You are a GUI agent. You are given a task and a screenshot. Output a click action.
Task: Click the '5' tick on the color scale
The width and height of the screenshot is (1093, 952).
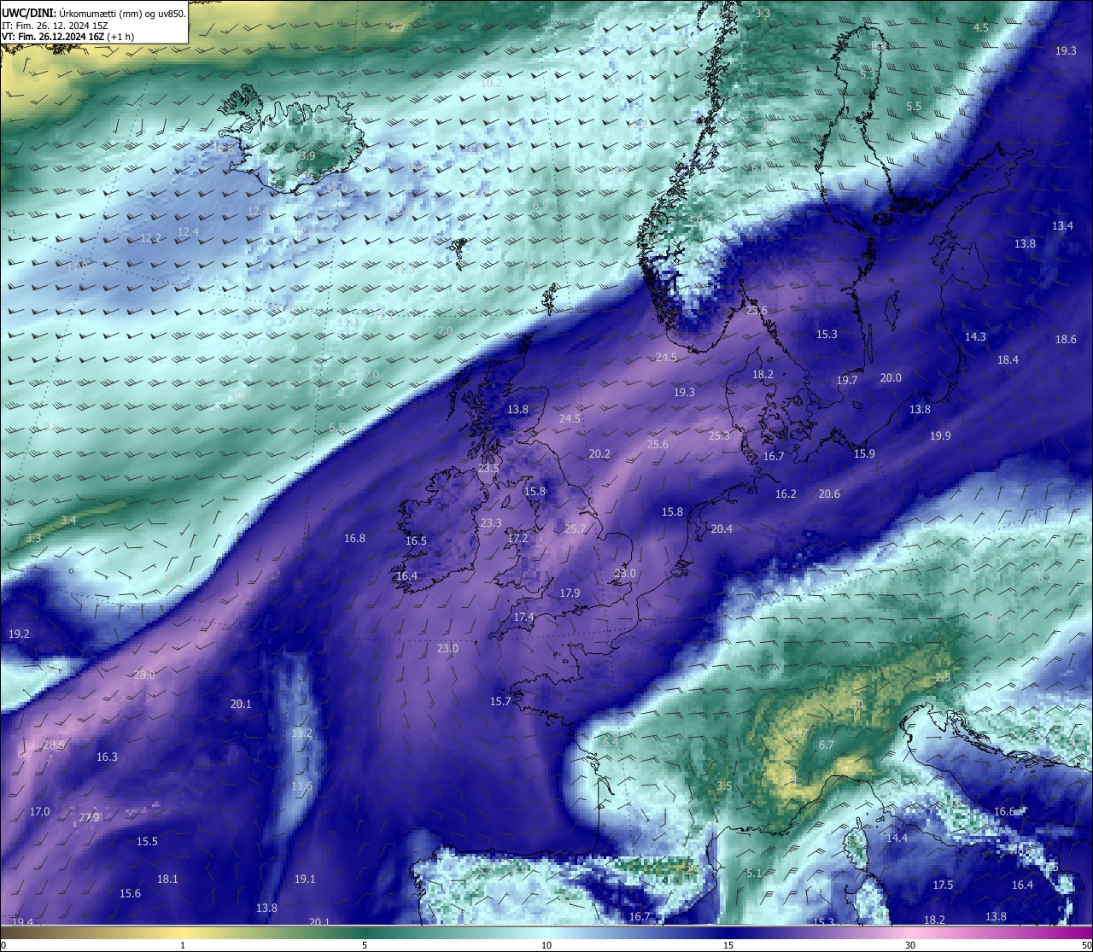point(365,945)
